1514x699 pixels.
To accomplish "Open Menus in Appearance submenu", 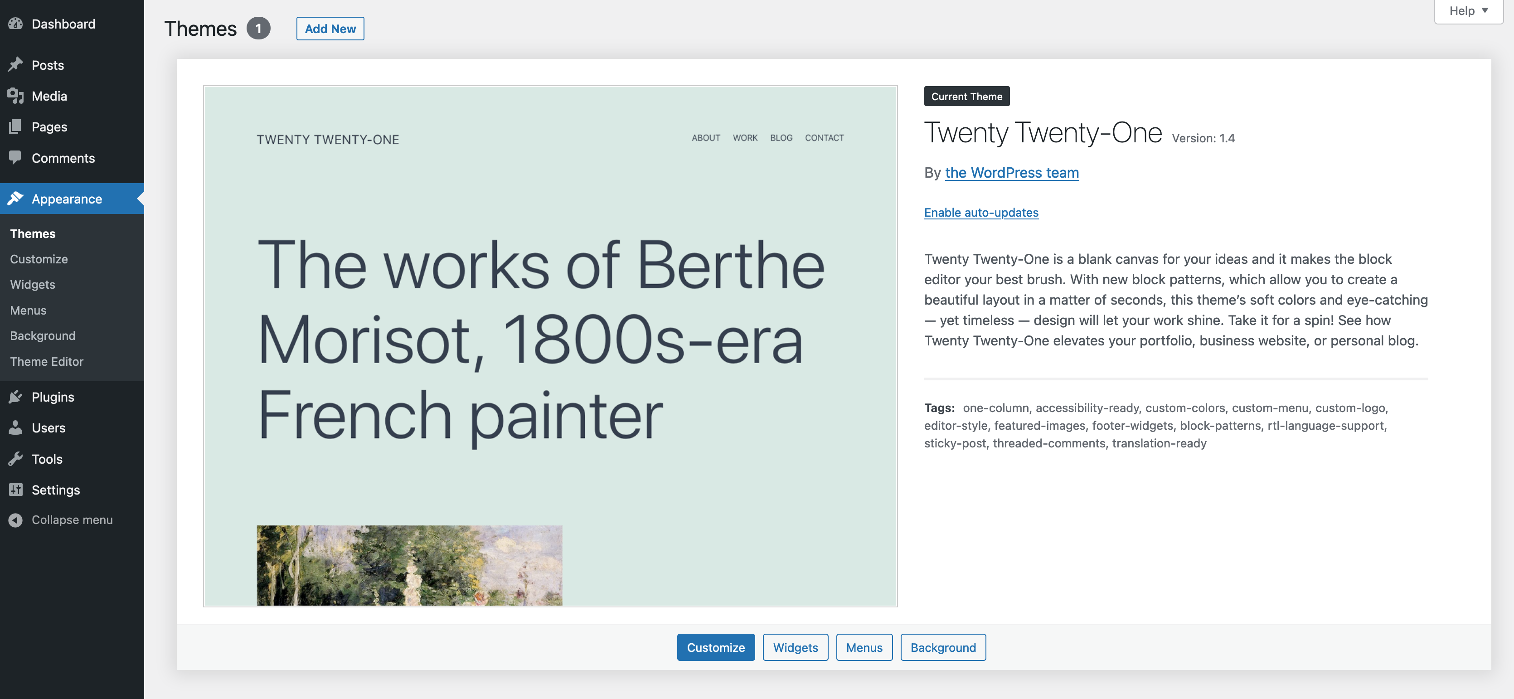I will click(x=28, y=311).
